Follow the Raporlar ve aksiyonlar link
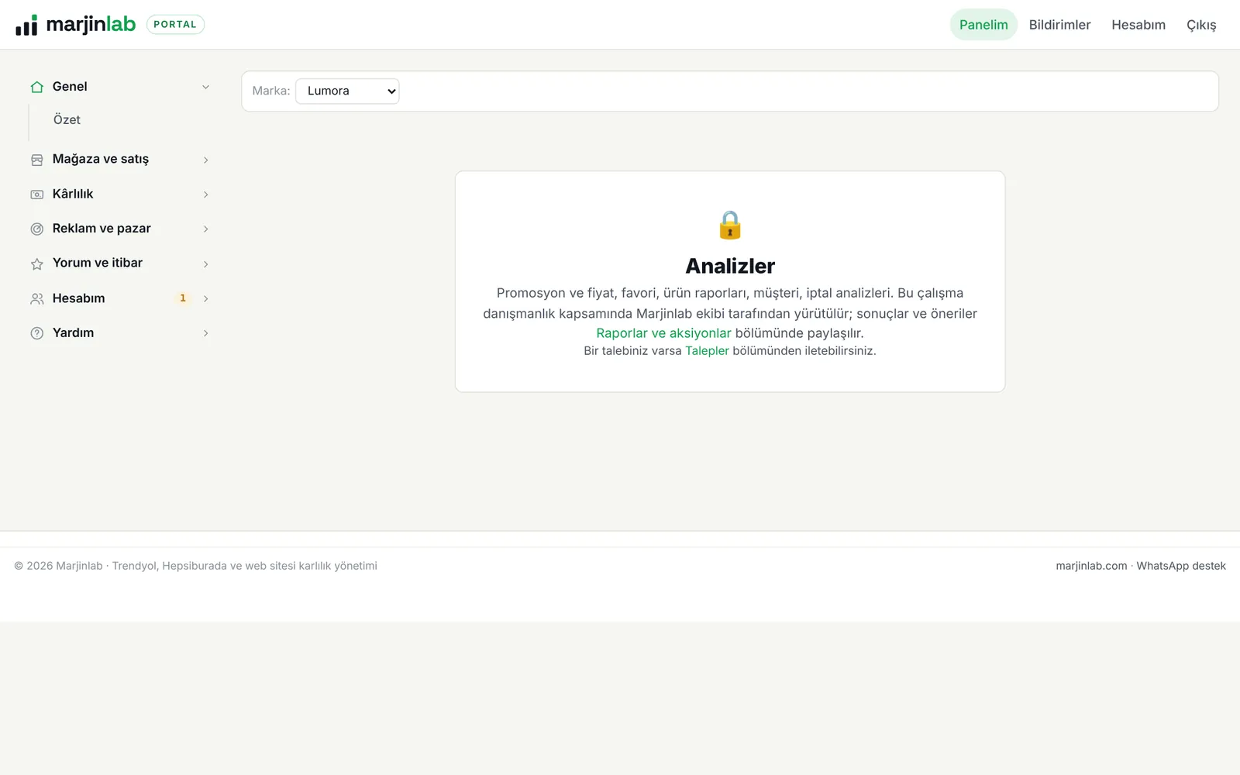Viewport: 1240px width, 775px height. (663, 333)
